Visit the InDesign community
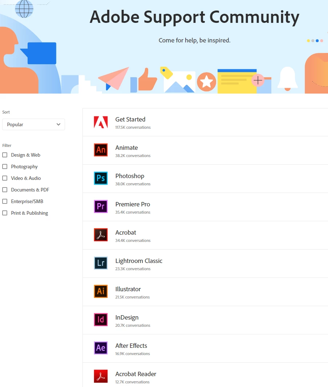328x387 pixels. coord(127,317)
